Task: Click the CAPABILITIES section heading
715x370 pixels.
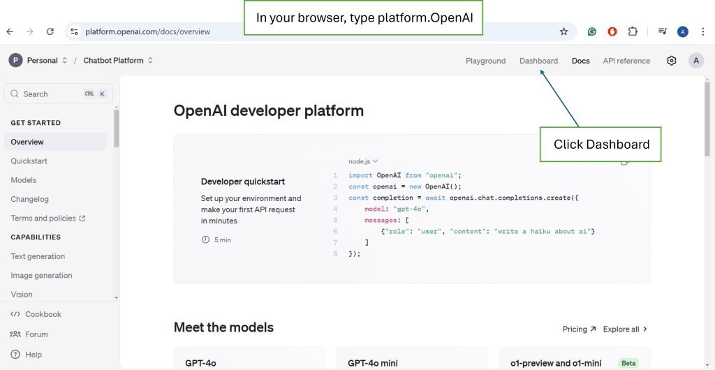Action: [x=36, y=237]
